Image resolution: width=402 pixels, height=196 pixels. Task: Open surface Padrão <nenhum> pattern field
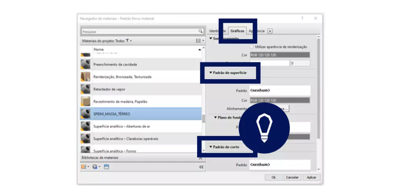pos(280,91)
